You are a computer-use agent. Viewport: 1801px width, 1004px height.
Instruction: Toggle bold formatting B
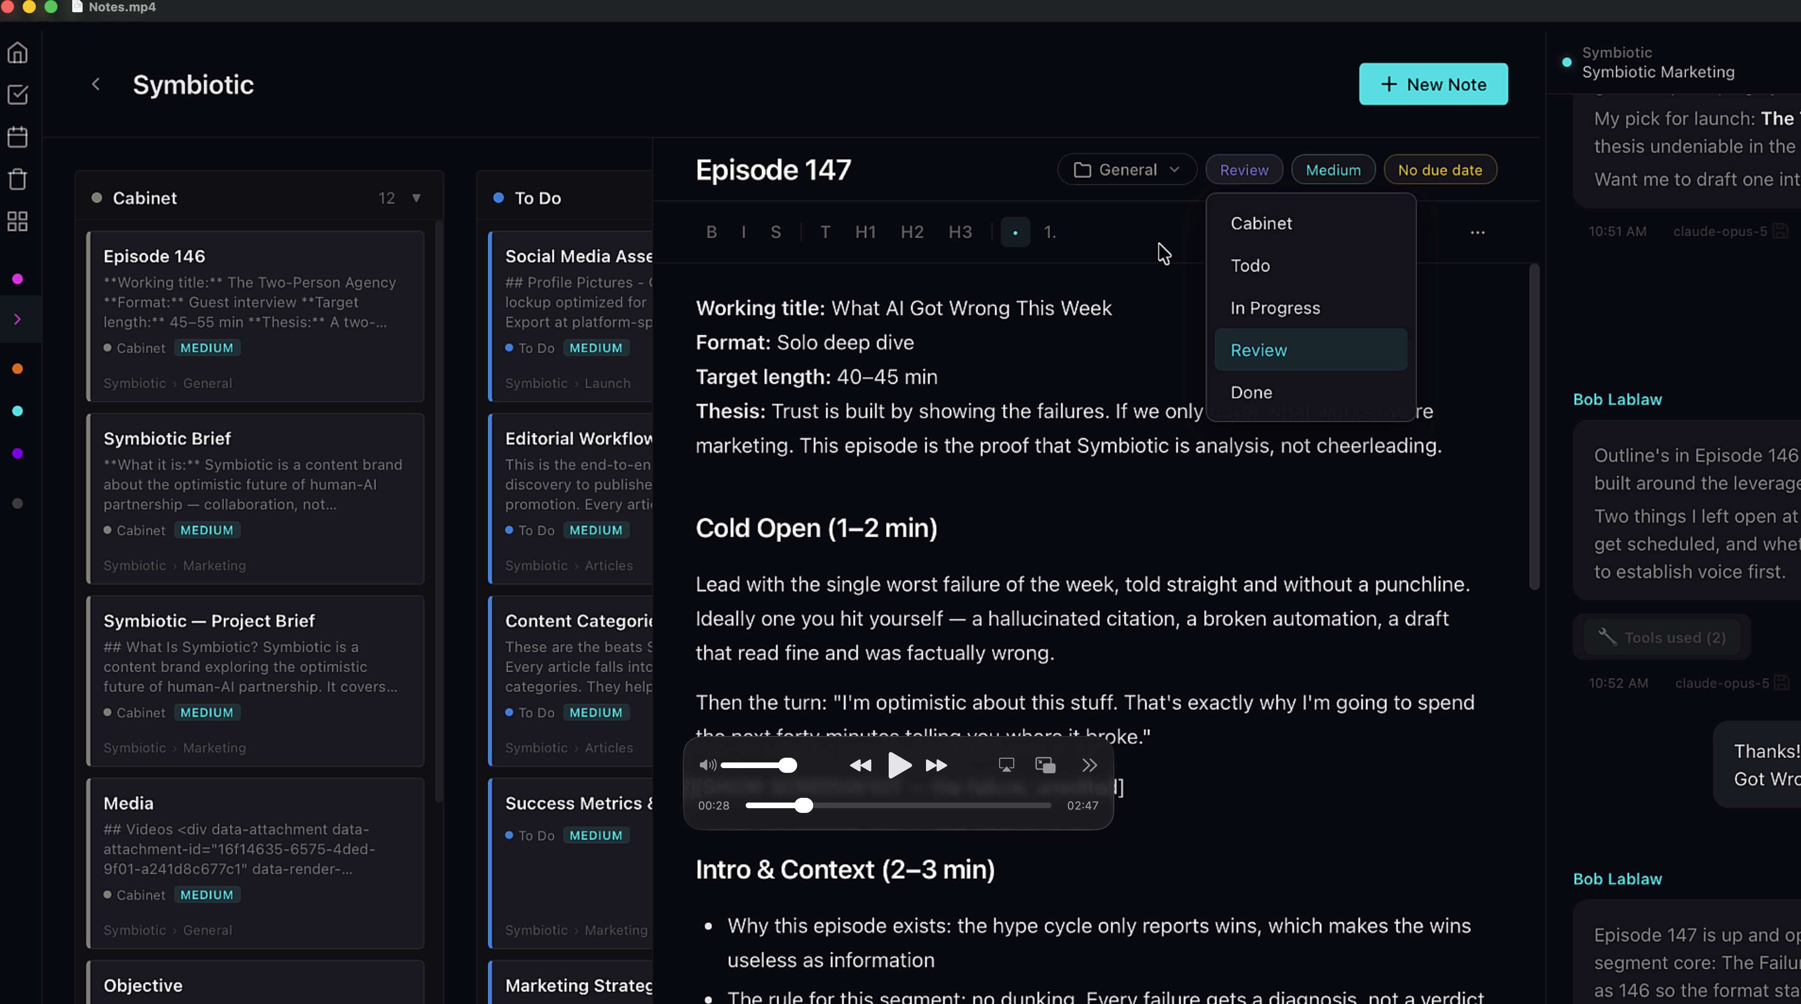(x=712, y=232)
